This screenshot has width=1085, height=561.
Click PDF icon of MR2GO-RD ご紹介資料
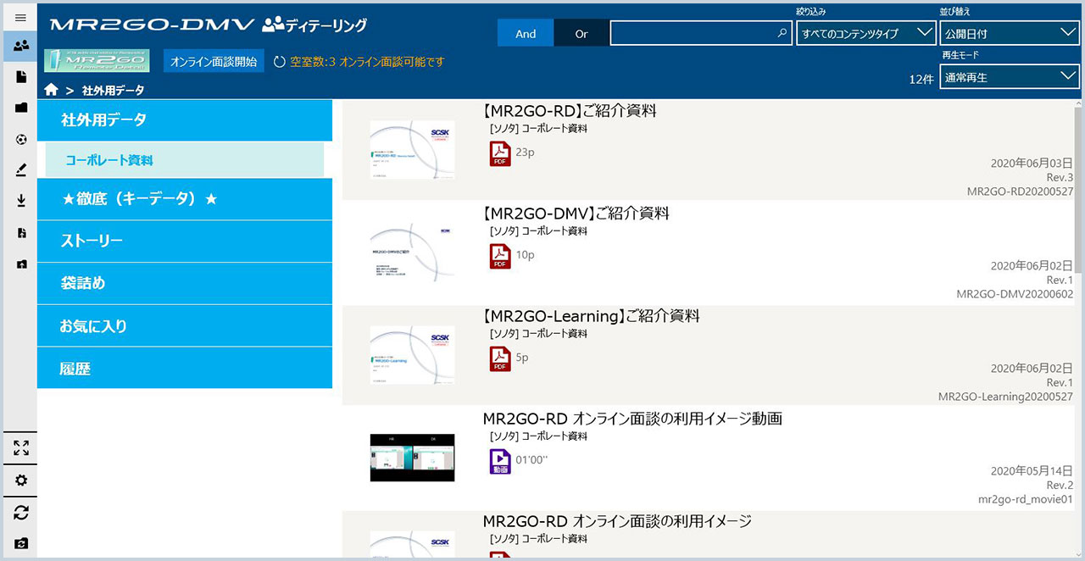point(500,154)
